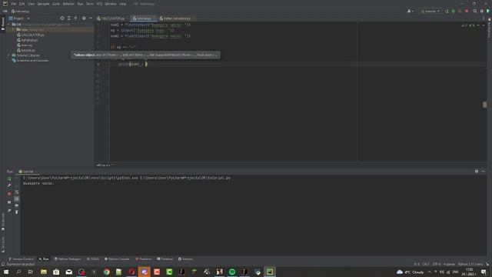Open Problems tool window
This screenshot has width=492, height=277.
(x=144, y=259)
